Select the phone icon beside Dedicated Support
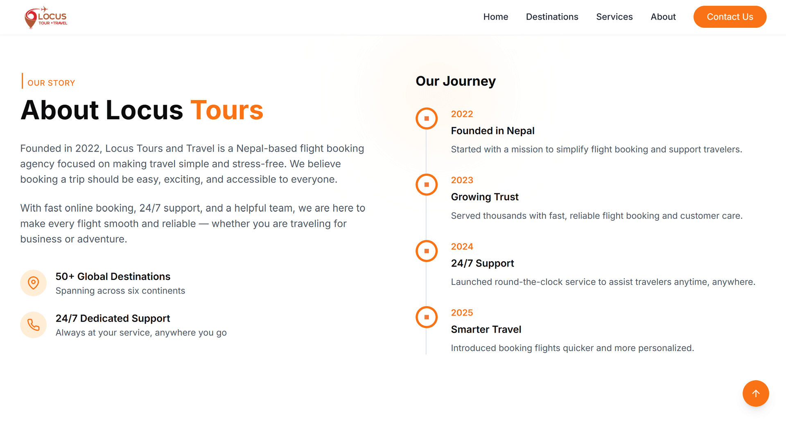This screenshot has width=786, height=421. tap(33, 325)
